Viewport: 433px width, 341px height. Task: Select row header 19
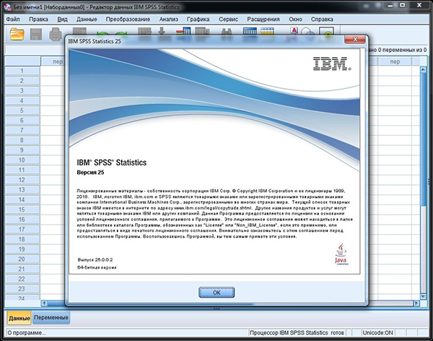click(x=22, y=249)
